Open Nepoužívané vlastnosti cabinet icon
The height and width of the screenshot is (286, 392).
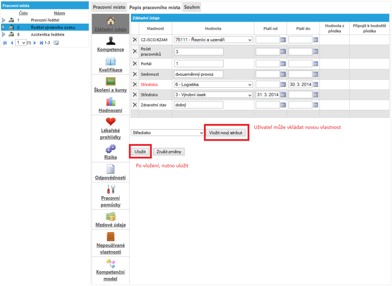[x=111, y=237]
